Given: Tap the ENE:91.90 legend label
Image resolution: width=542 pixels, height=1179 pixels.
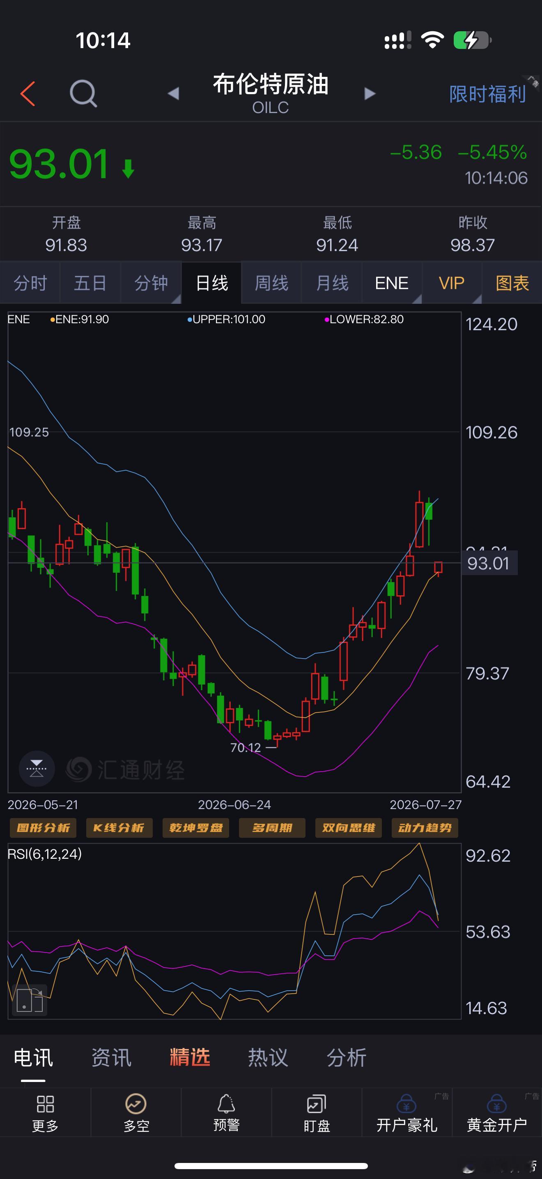Looking at the screenshot, I should pos(80,319).
